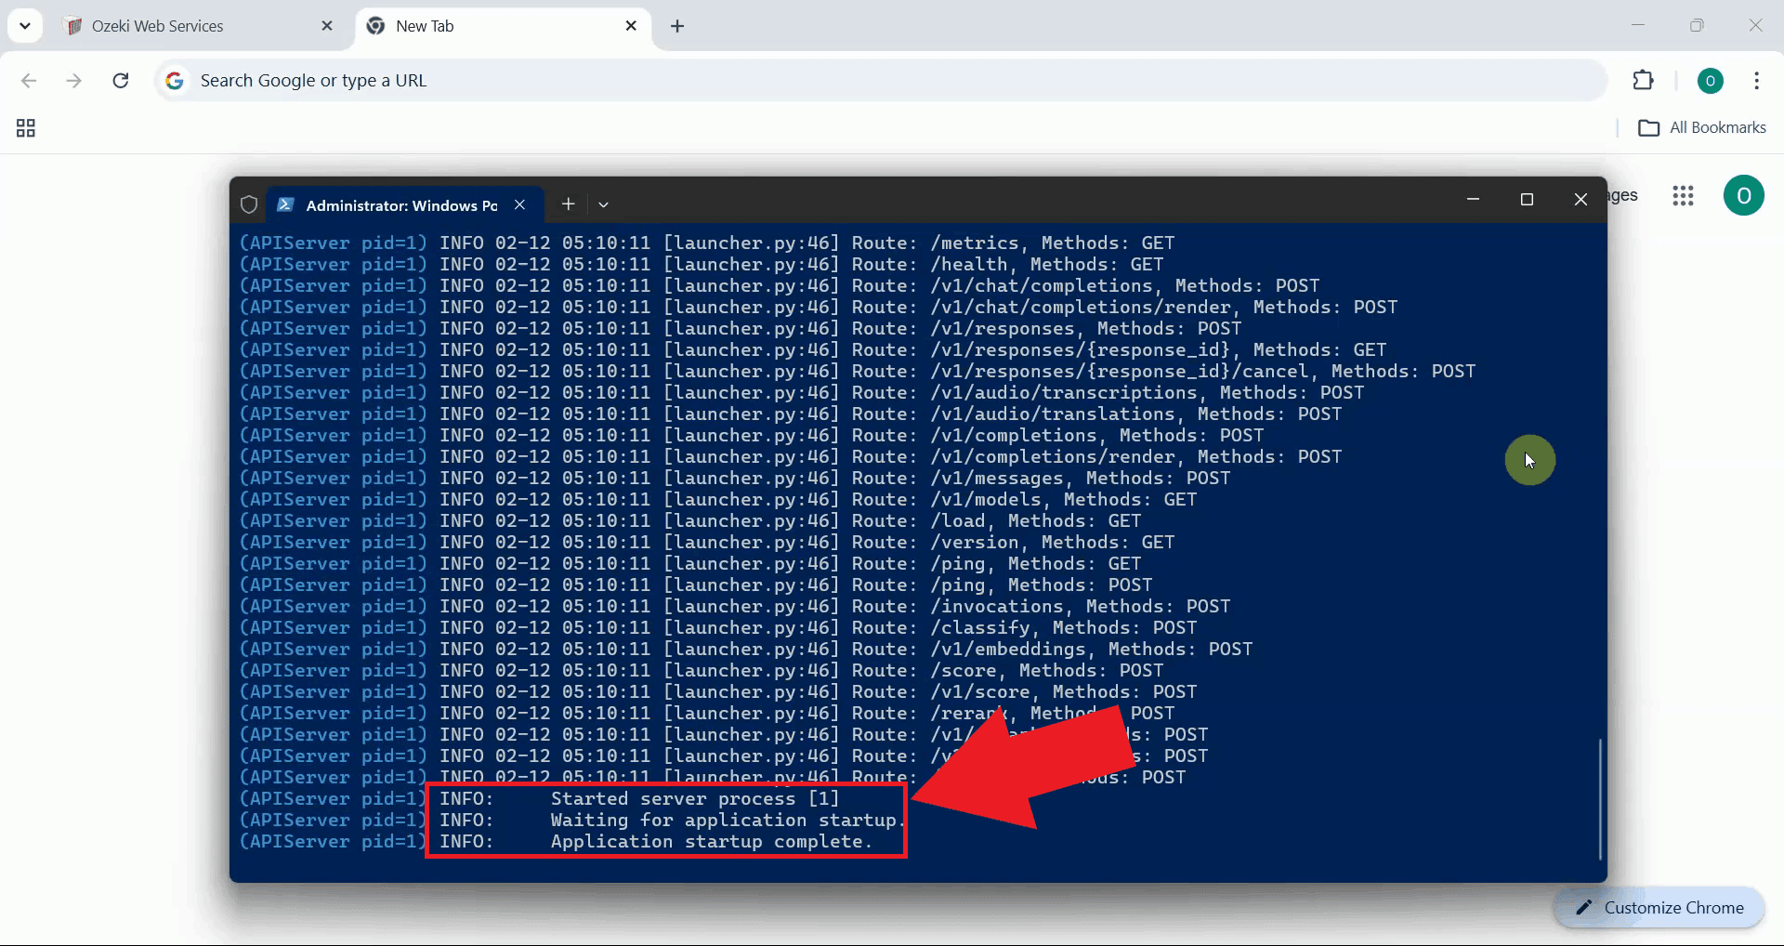Image resolution: width=1784 pixels, height=946 pixels.
Task: Open the All Bookmarks folder
Action: tap(1703, 127)
